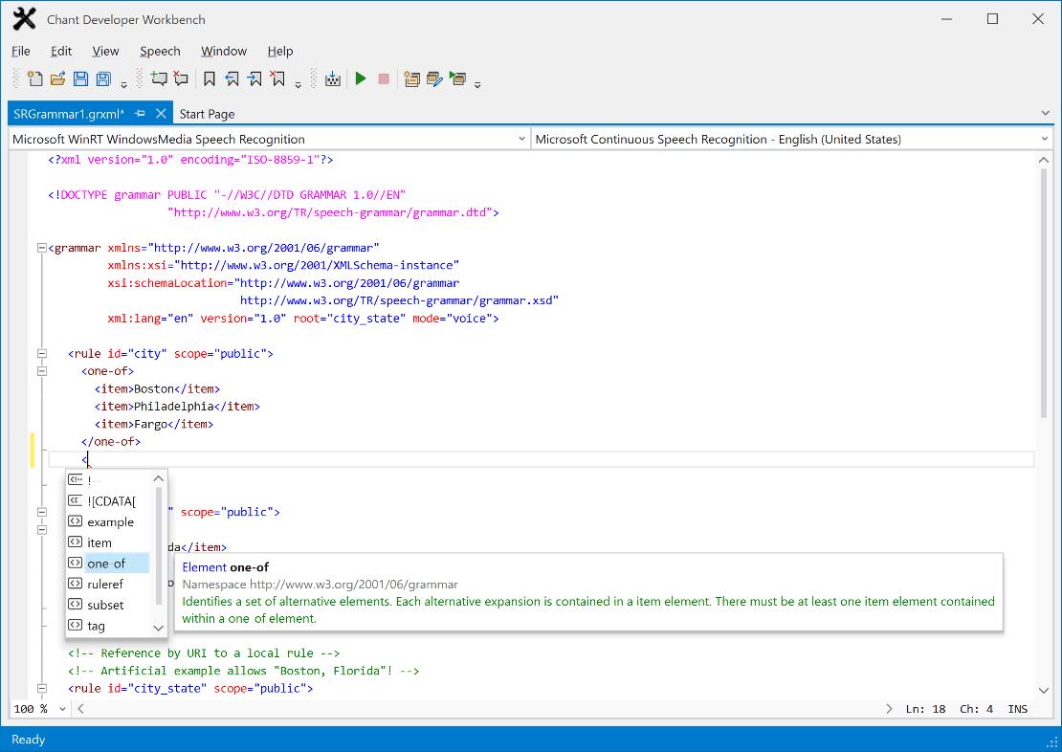1062x752 pixels.
Task: Click the new window icon
Action: click(x=411, y=78)
